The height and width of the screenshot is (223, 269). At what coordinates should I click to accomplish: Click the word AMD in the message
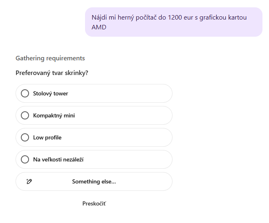point(99,27)
